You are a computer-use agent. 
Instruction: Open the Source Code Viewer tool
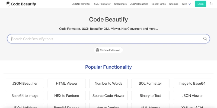point(108,96)
